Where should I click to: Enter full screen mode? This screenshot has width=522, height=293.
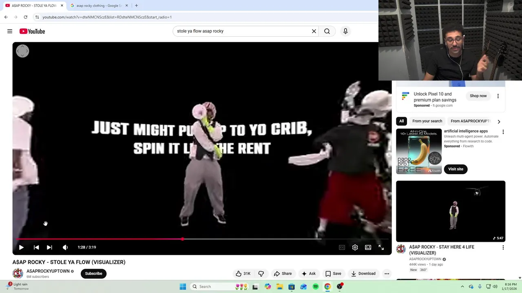(x=381, y=247)
